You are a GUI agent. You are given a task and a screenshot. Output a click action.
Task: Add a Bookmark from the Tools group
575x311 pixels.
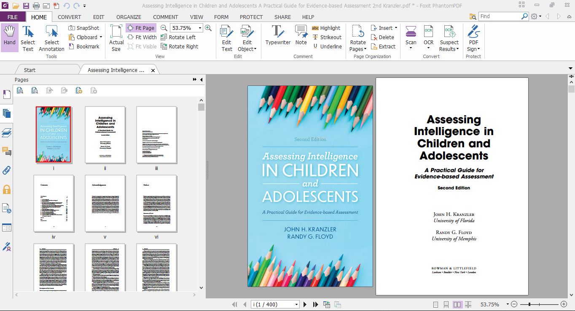tap(84, 46)
